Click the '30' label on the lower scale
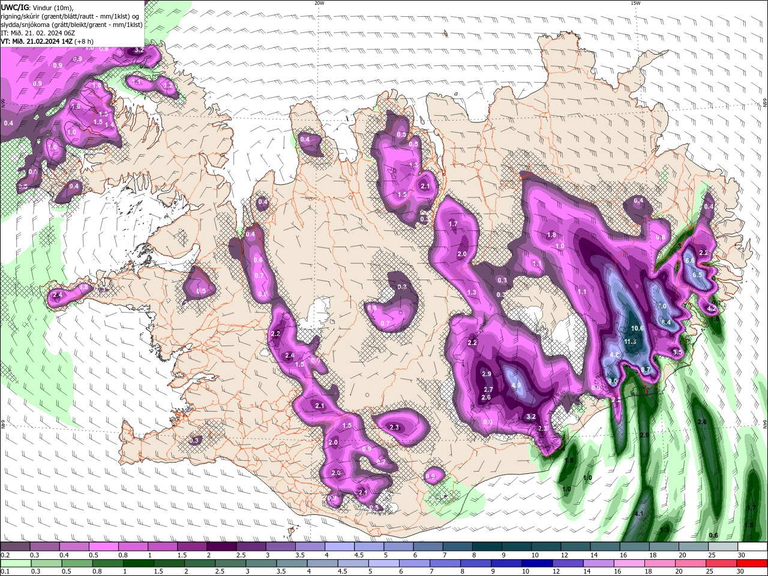768x576 pixels. point(742,572)
